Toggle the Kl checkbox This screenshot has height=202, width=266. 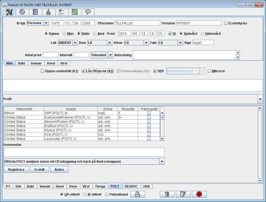click(170, 33)
